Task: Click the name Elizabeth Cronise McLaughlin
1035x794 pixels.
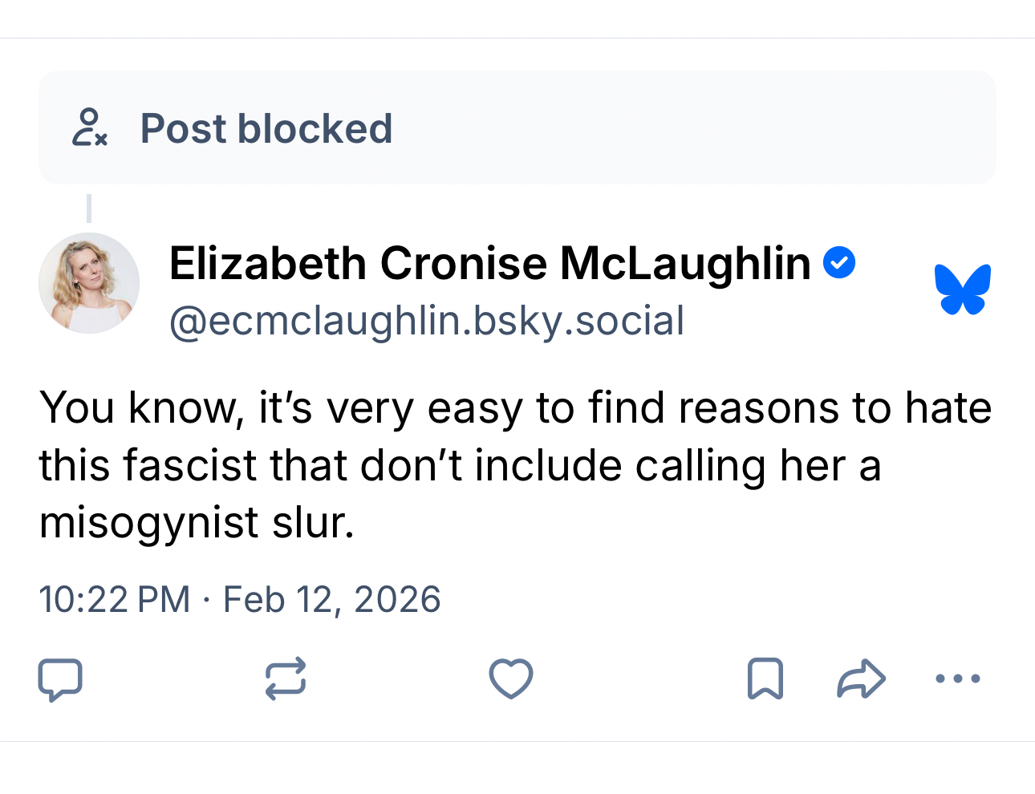Action: [x=489, y=263]
